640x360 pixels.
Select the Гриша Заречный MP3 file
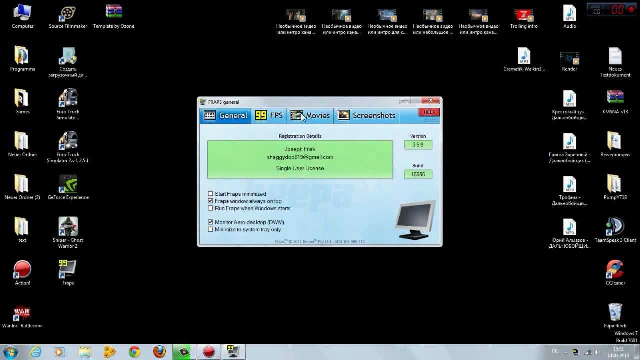tap(569, 148)
